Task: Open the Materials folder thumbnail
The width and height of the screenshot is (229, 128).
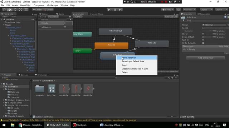Action: (x=40, y=89)
